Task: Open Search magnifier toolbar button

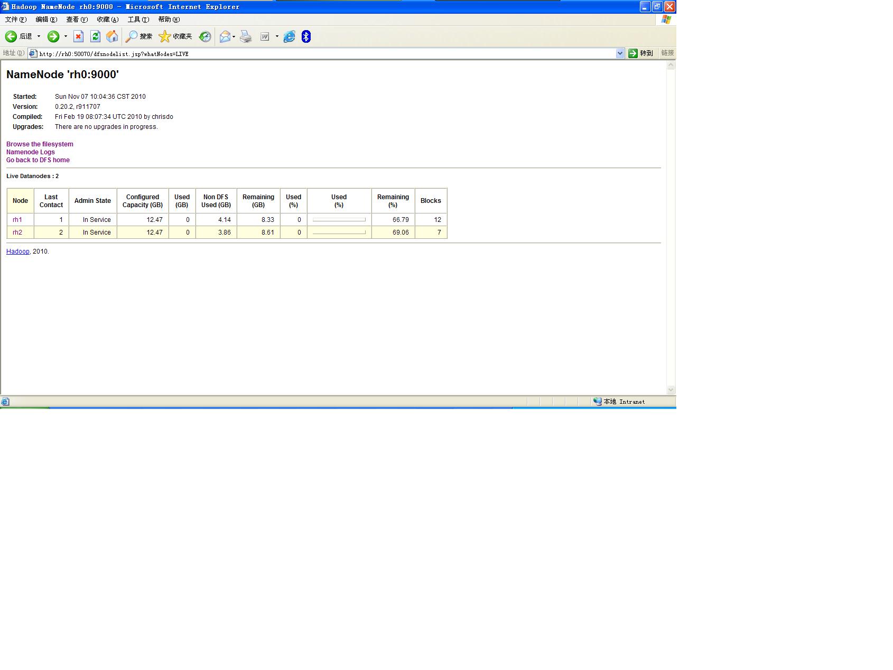Action: click(x=139, y=36)
